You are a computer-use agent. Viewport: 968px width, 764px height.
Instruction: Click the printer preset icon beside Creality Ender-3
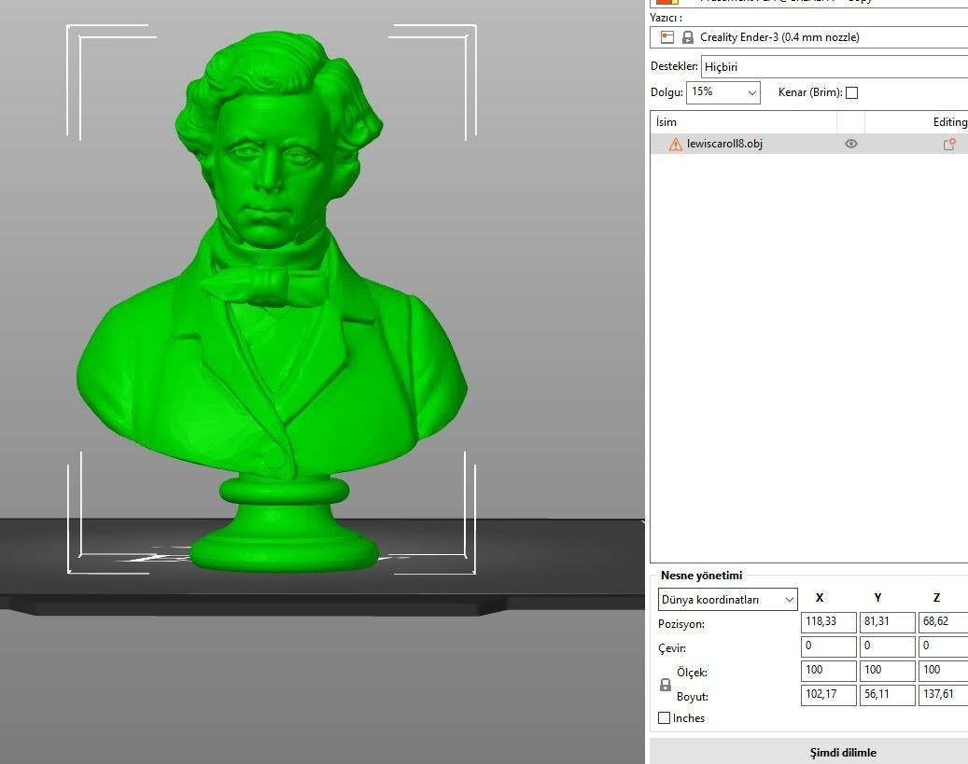667,37
